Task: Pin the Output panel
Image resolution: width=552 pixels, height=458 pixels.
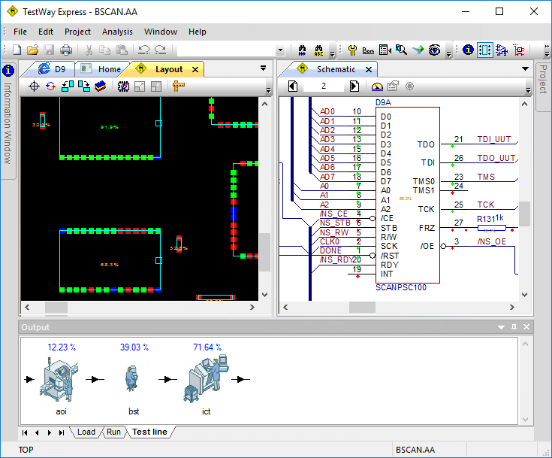Action: pyautogui.click(x=514, y=327)
